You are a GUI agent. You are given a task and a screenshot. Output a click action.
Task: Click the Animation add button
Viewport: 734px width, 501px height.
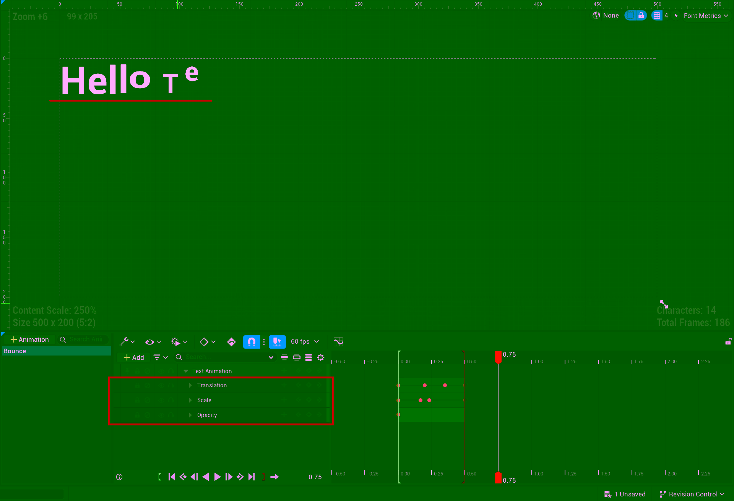click(x=29, y=339)
